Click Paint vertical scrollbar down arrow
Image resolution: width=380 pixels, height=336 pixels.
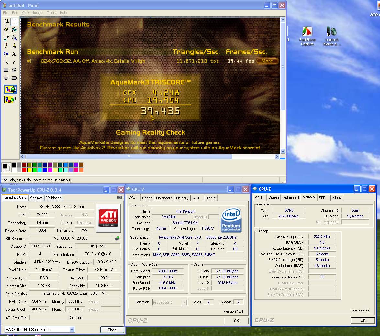(x=283, y=151)
